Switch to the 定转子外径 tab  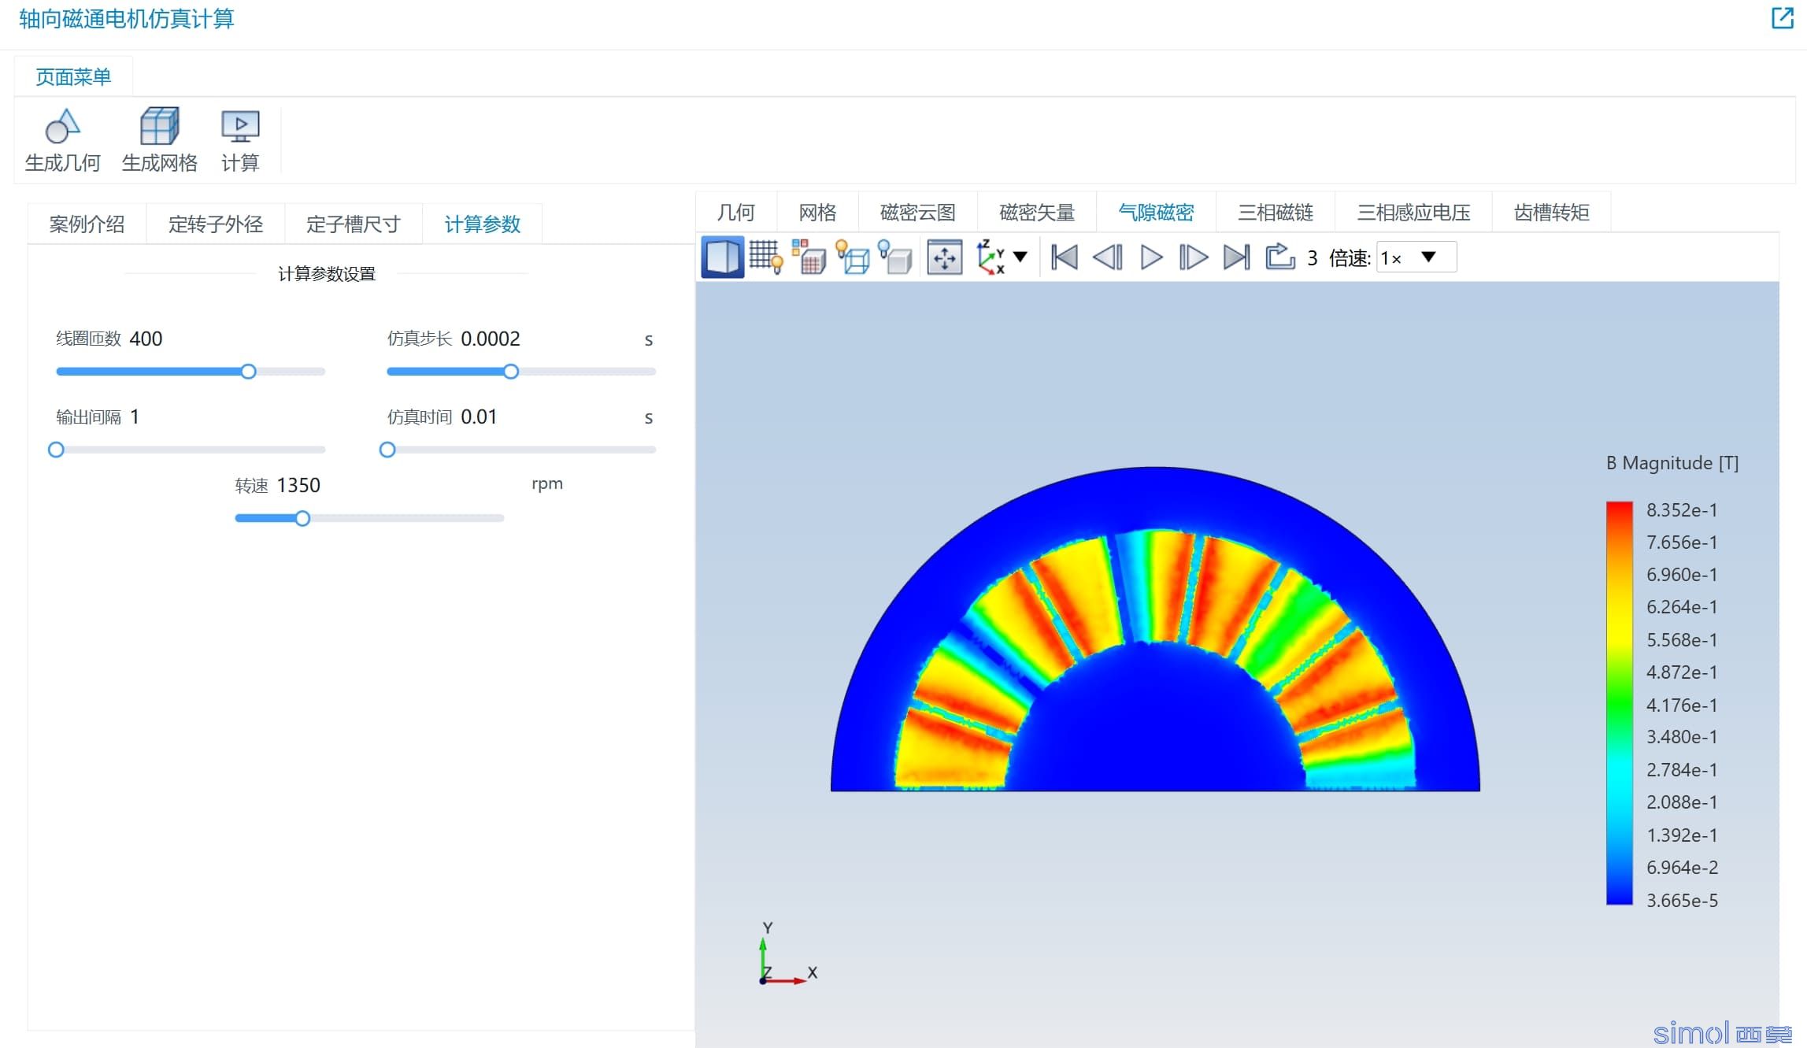[x=215, y=224]
